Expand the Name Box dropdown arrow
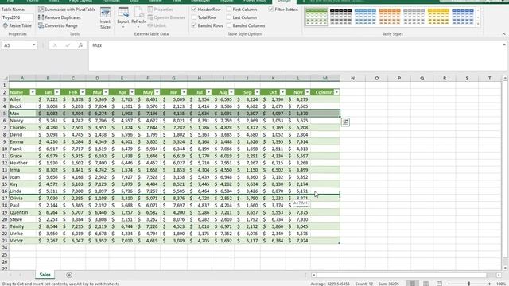The width and height of the screenshot is (509, 286). click(x=33, y=45)
